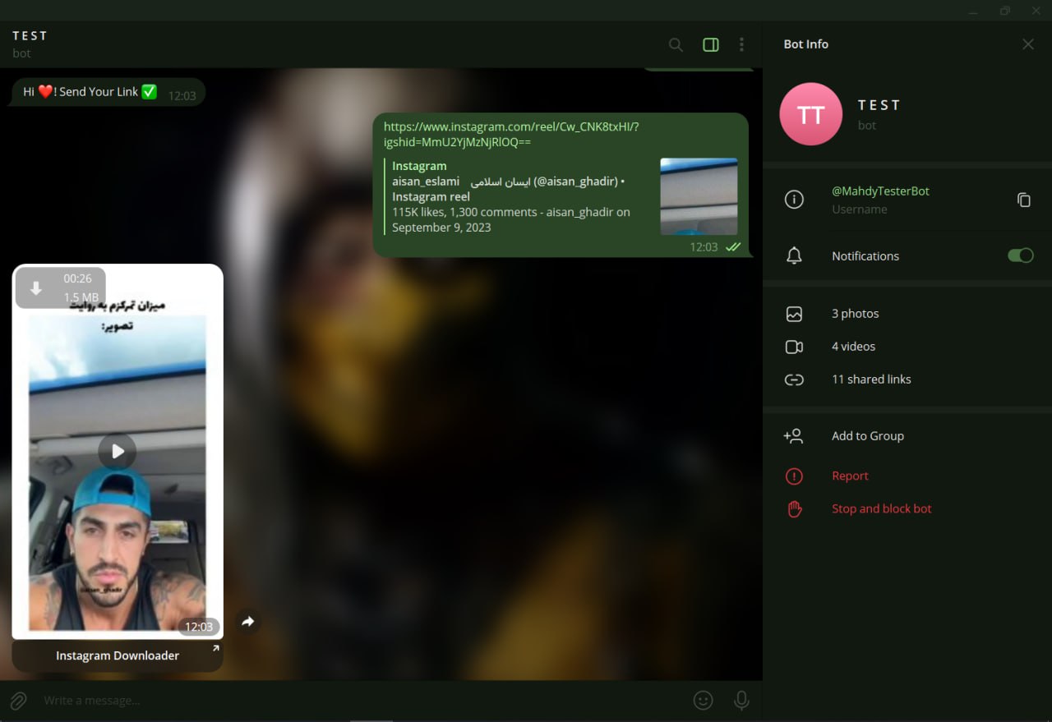Click the Instagram Downloader button
Viewport: 1052px width, 722px height.
click(118, 655)
